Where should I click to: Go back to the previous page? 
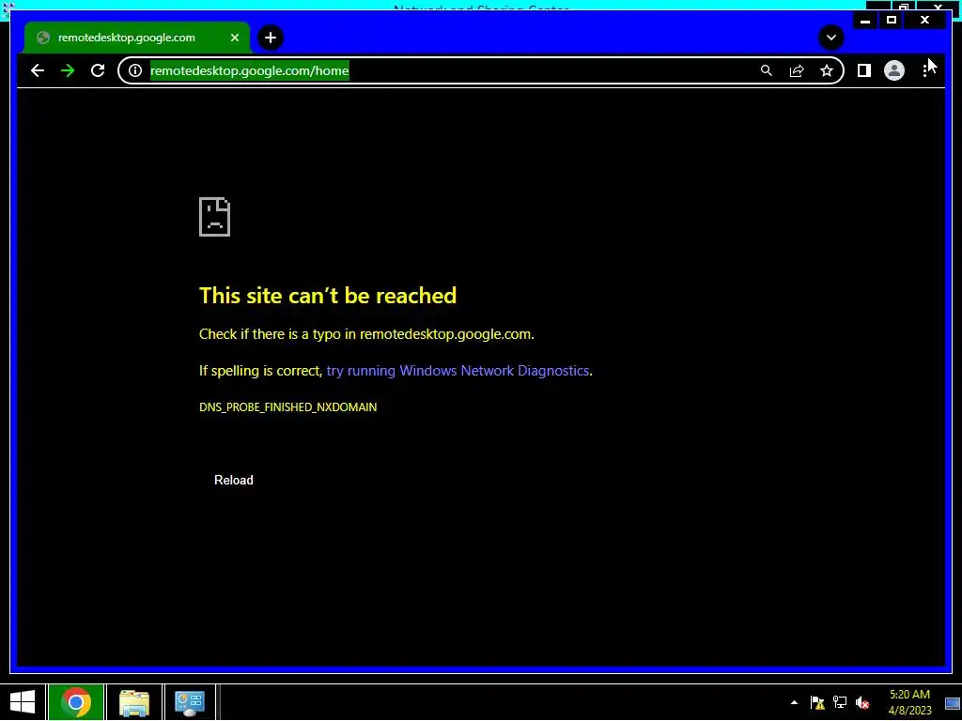pyautogui.click(x=38, y=70)
